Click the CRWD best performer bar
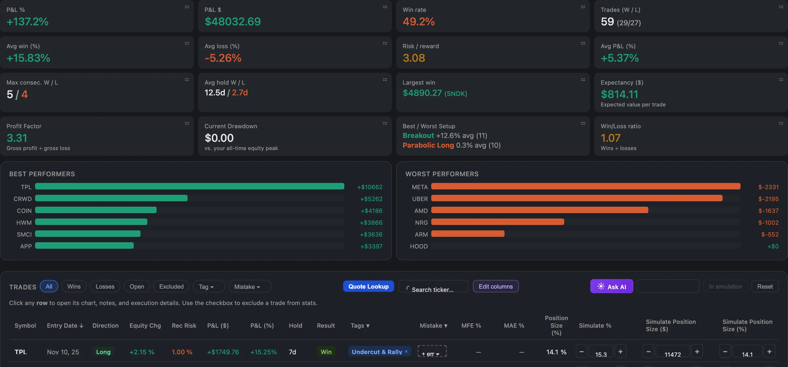The width and height of the screenshot is (788, 367). click(111, 198)
